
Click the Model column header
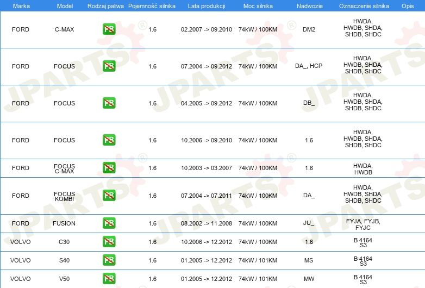pyautogui.click(x=65, y=6)
